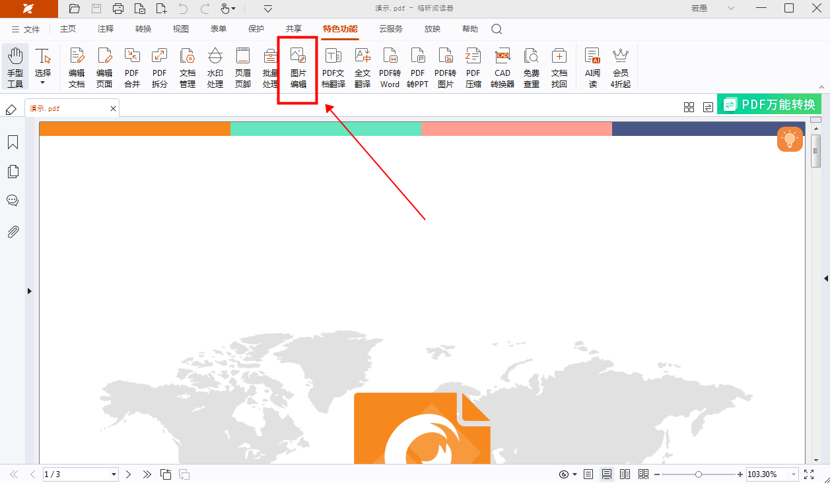Enable two-page facing view mode
Image resolution: width=830 pixels, height=483 pixels.
click(625, 474)
